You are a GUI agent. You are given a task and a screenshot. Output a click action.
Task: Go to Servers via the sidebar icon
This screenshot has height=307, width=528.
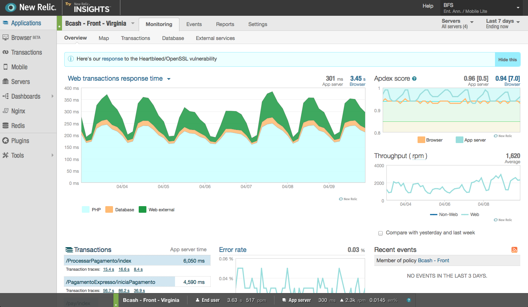6,81
